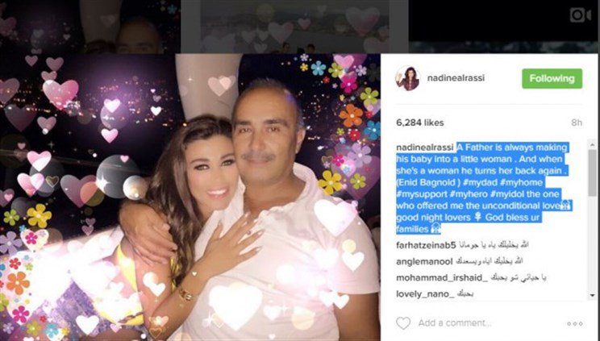600x341 pixels.
Task: Click the comments scrollbar thumb
Action: 593,173
